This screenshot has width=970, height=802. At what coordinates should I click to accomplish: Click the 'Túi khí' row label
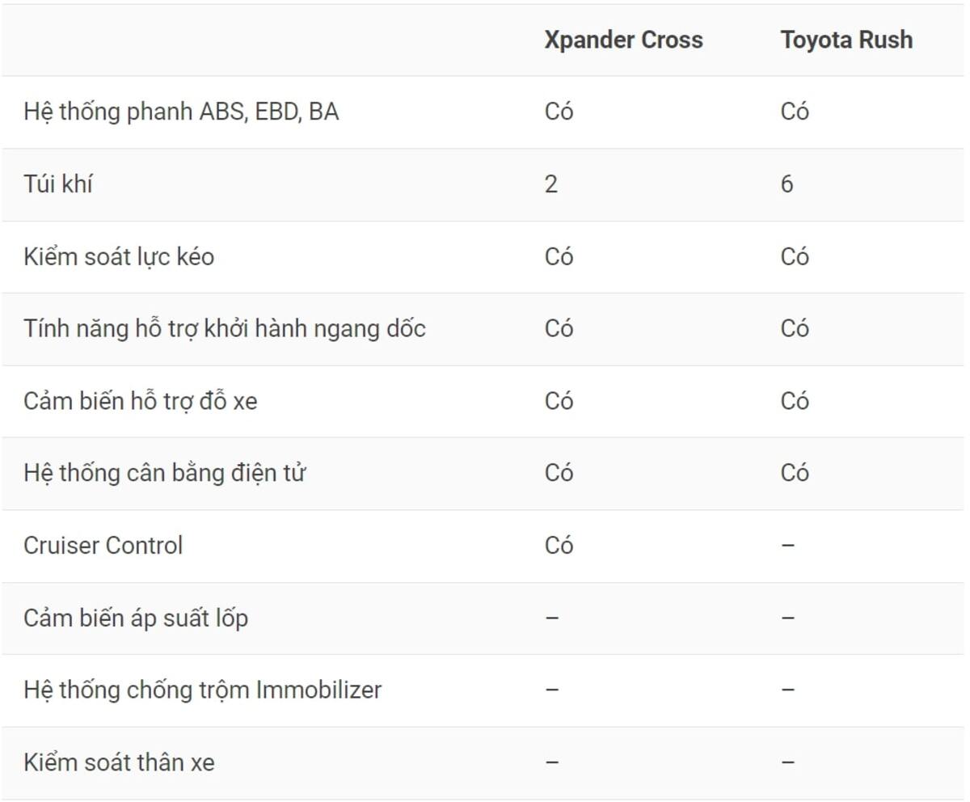pos(58,184)
